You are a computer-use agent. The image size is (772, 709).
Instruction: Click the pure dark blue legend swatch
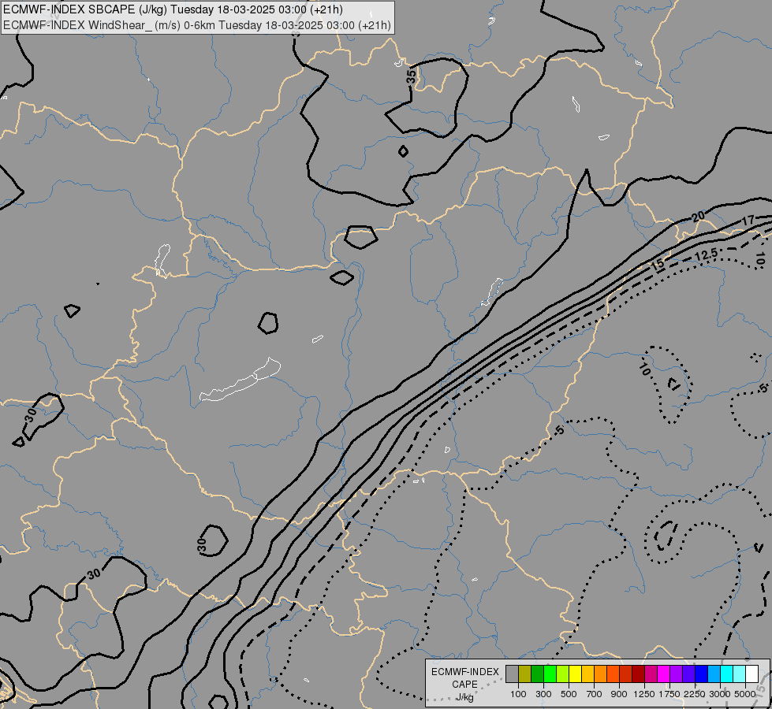[701, 674]
